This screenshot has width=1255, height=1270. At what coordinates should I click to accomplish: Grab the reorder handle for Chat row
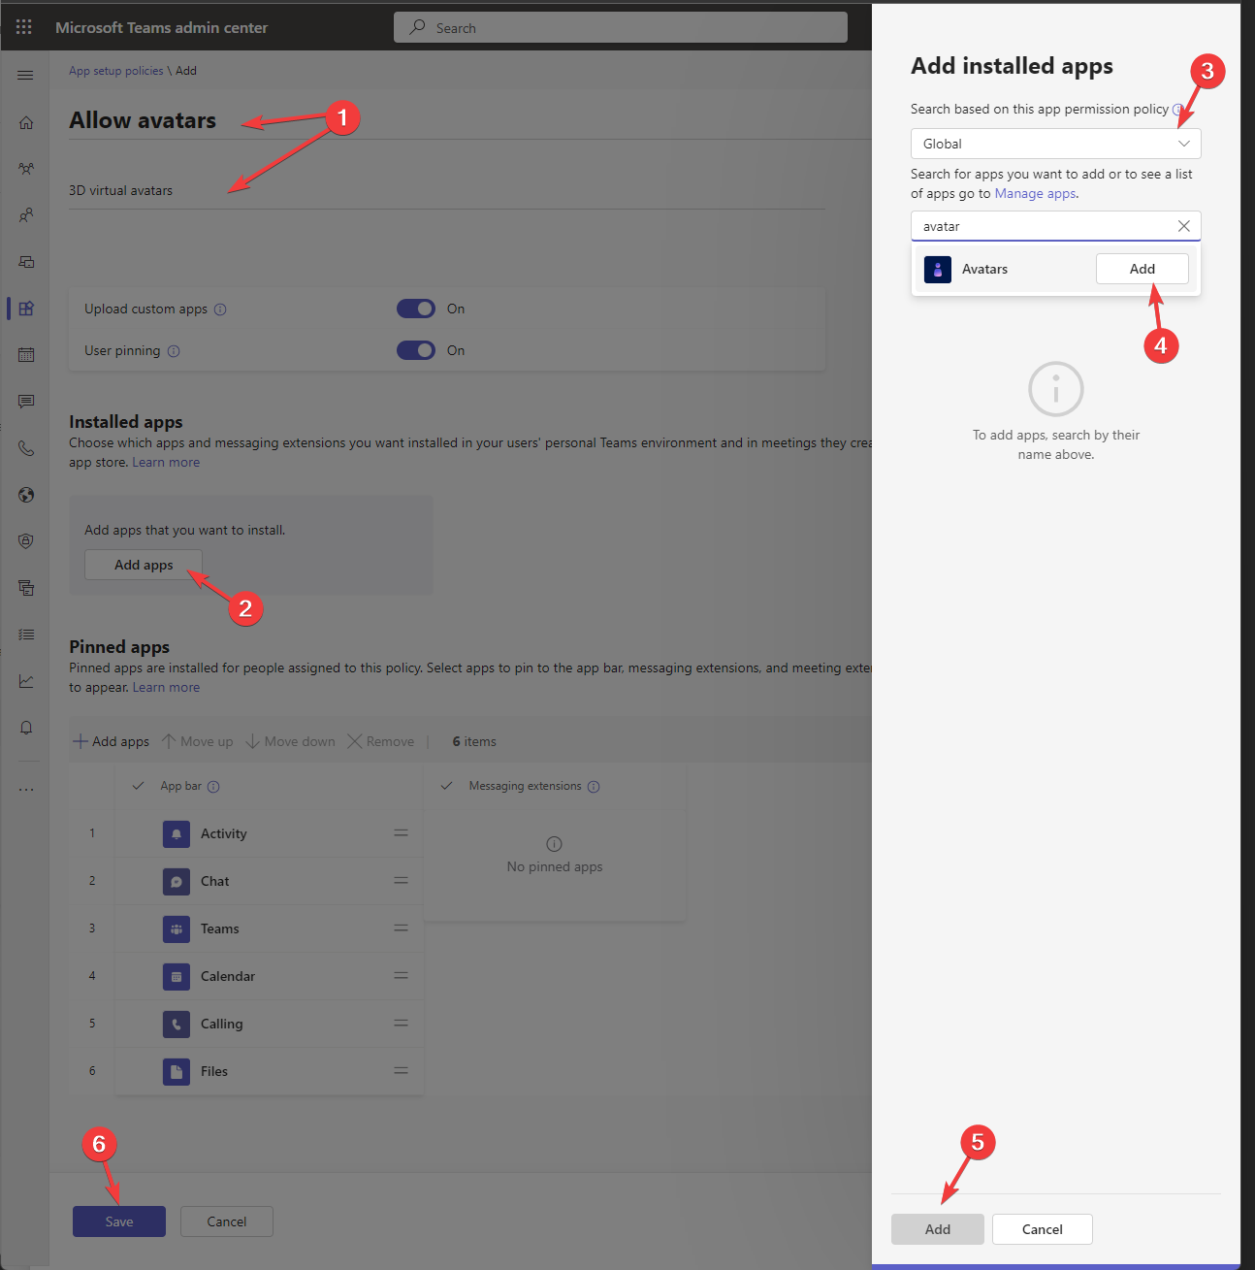pyautogui.click(x=401, y=881)
